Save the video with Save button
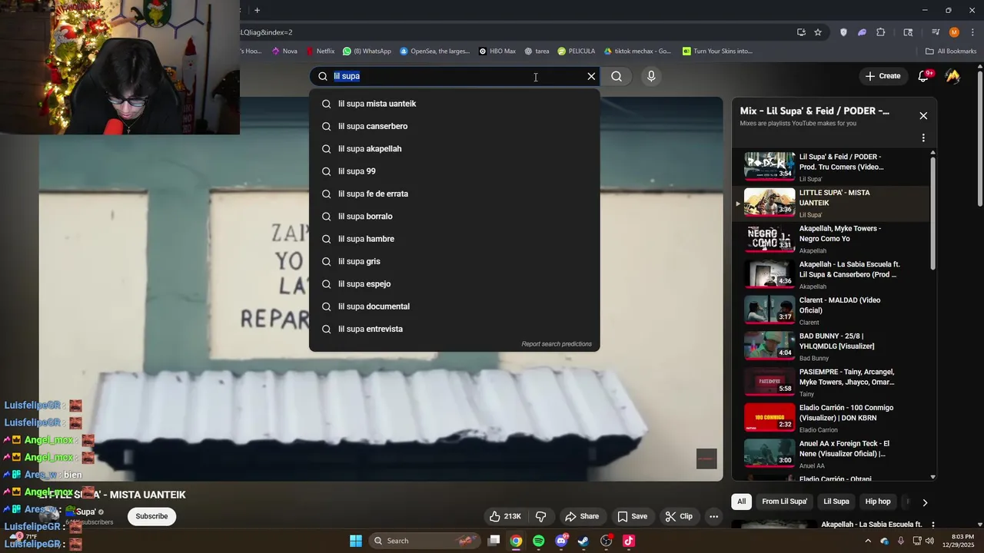 point(632,516)
